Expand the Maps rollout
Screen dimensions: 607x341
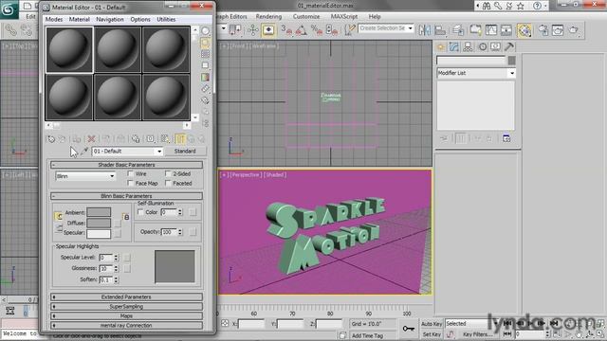pyautogui.click(x=126, y=315)
